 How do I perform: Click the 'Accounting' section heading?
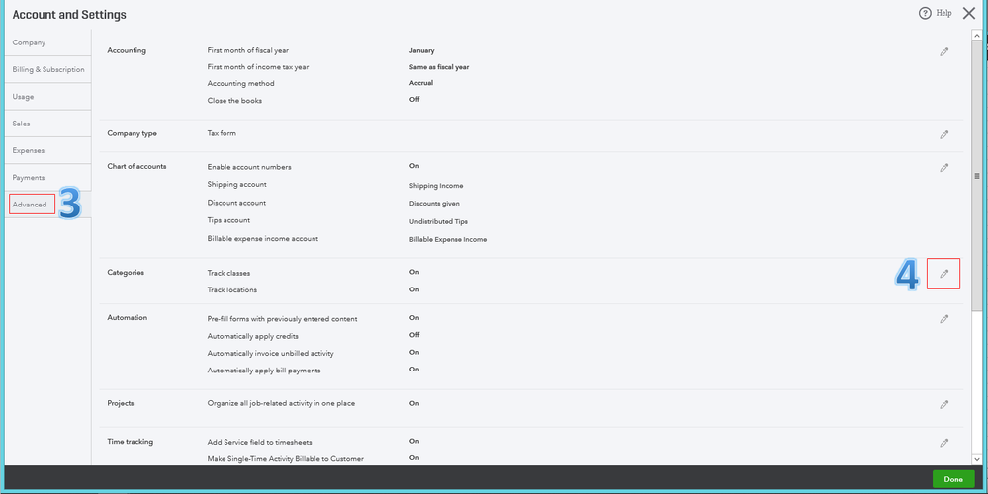(127, 50)
